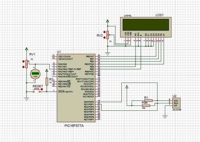This screenshot has width=200, height=142.
Task: Increase RV2 using its upper red dot
Action: click(x=104, y=32)
